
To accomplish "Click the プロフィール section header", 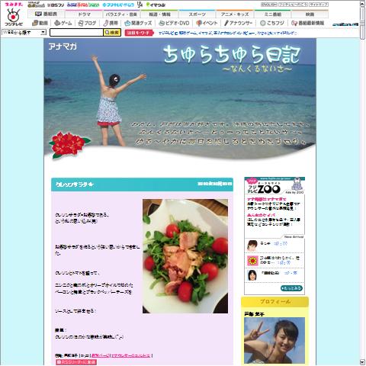I will 274,302.
